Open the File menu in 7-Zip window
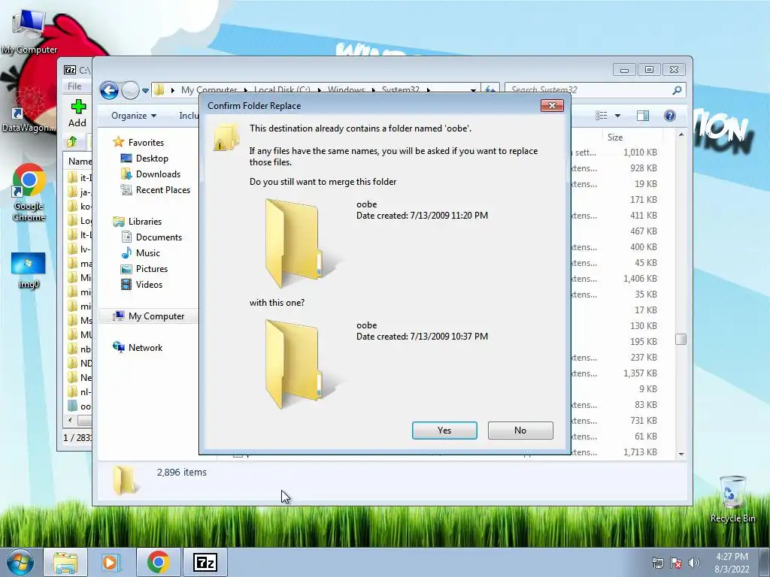This screenshot has width=770, height=577. (x=74, y=86)
